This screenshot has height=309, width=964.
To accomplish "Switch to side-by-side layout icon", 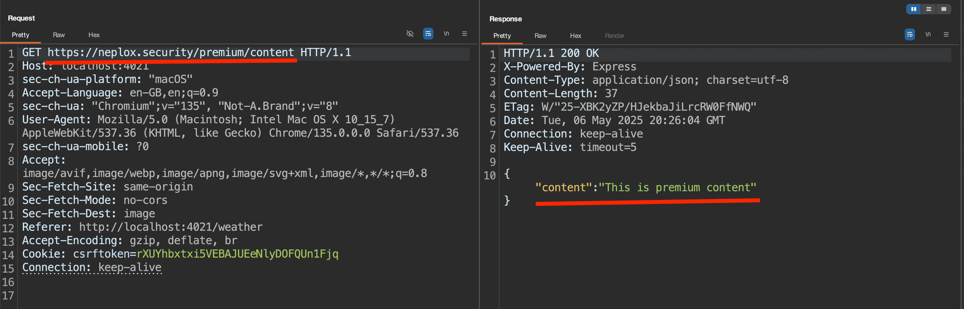I will point(914,9).
